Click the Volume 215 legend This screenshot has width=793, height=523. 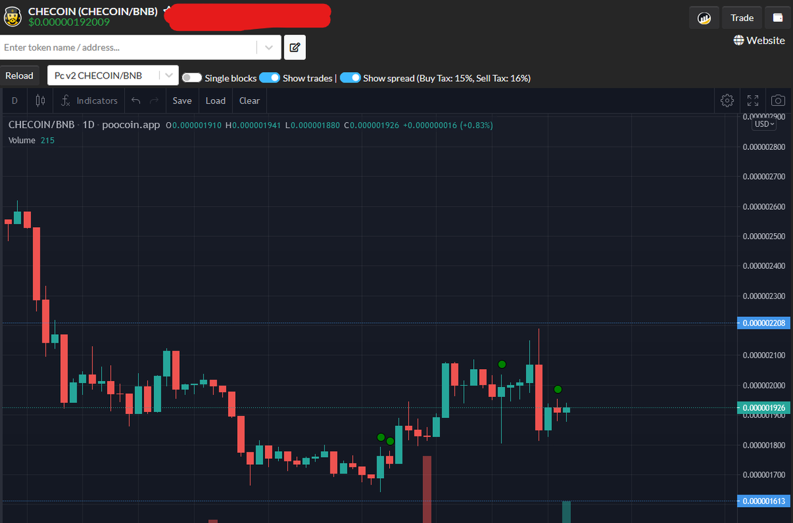click(x=31, y=140)
